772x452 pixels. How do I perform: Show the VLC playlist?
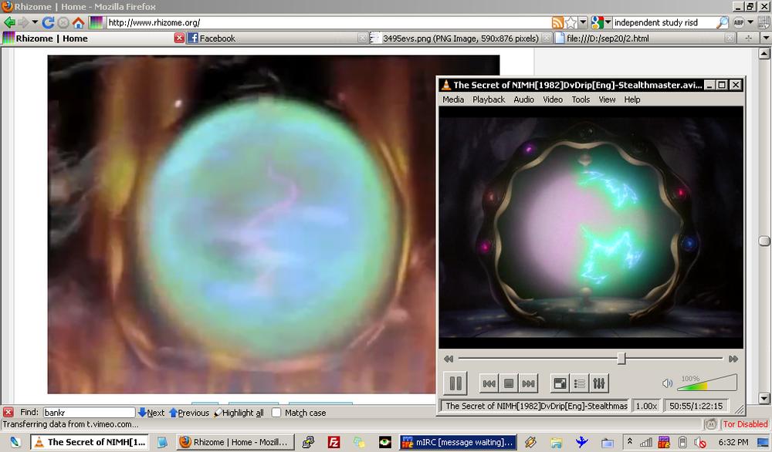[580, 383]
